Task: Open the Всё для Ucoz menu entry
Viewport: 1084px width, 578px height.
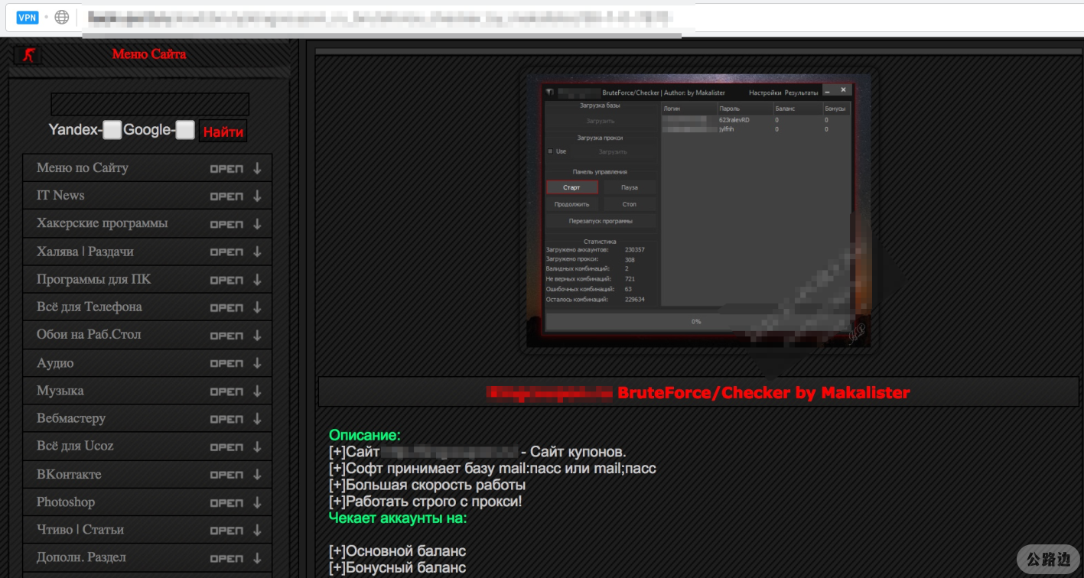Action: (147, 446)
